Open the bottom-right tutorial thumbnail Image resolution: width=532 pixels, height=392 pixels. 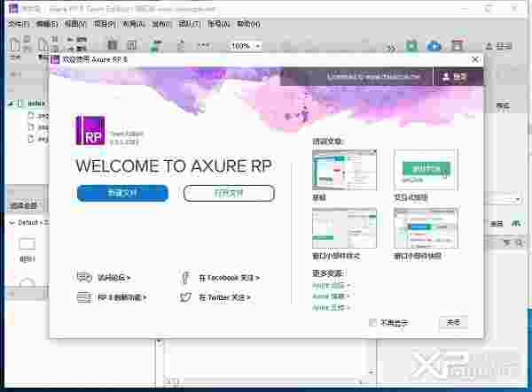(x=426, y=228)
